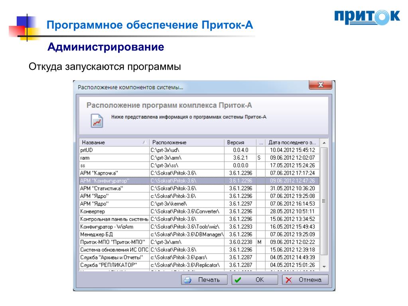Click the S flag in rarm row

point(259,158)
